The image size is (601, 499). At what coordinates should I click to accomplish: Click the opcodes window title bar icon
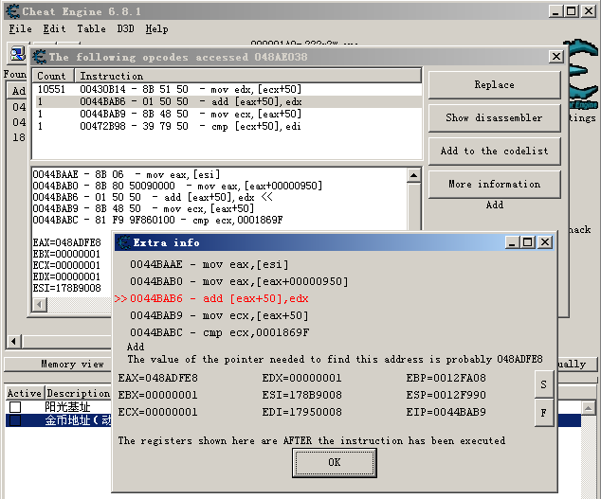click(x=40, y=57)
